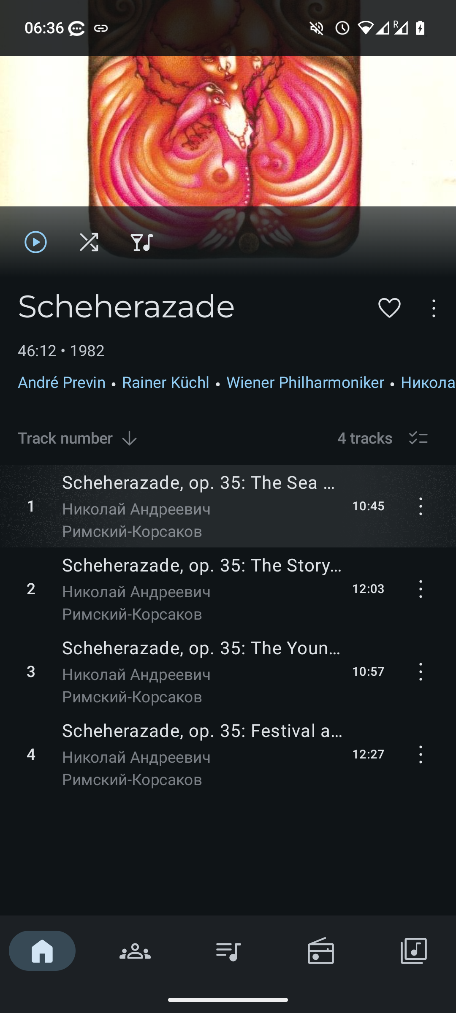This screenshot has width=456, height=1013.
Task: Open the music Library tab
Action: pos(414,951)
